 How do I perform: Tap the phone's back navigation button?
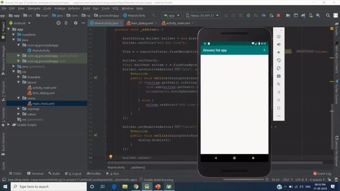[x=216, y=158]
